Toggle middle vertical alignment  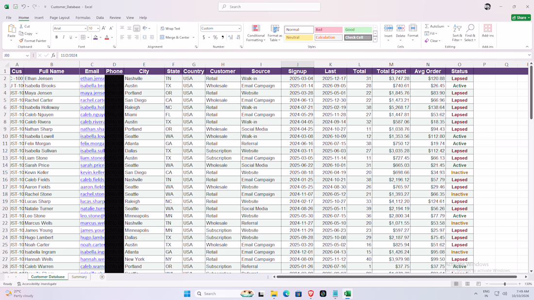130,29
